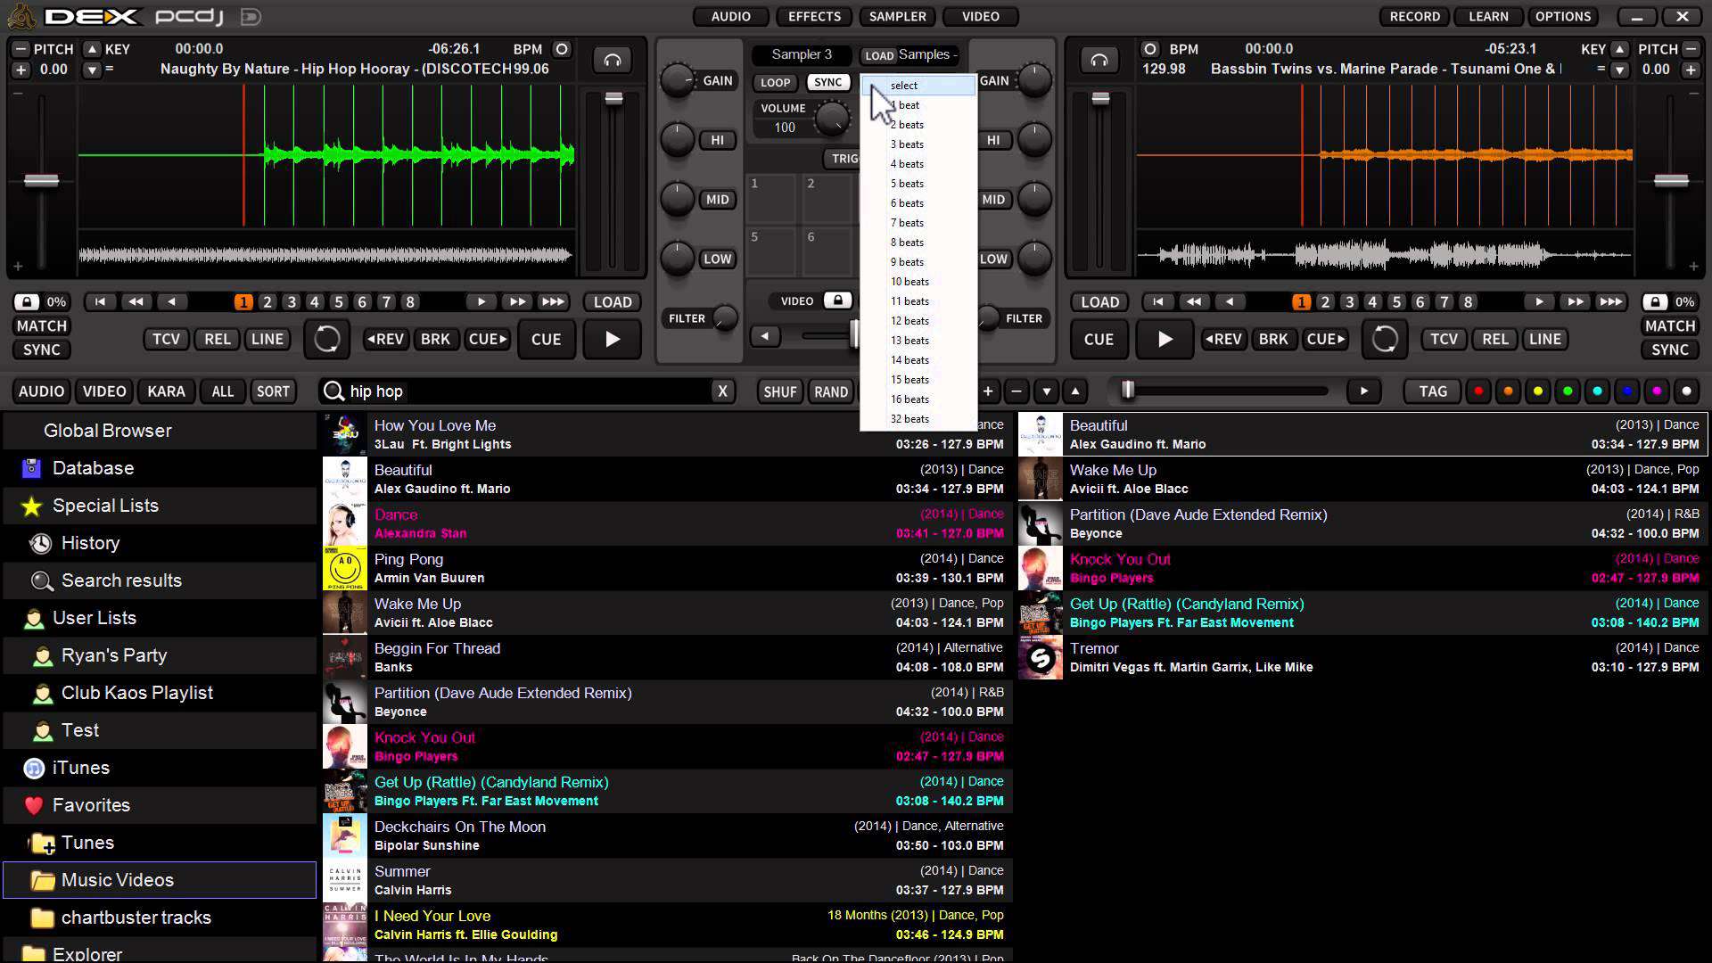Viewport: 1712px width, 963px height.
Task: Open chartbuster tracks folder
Action: tap(160, 918)
